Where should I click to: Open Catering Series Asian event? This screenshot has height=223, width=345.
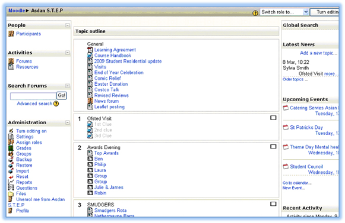[314, 108]
